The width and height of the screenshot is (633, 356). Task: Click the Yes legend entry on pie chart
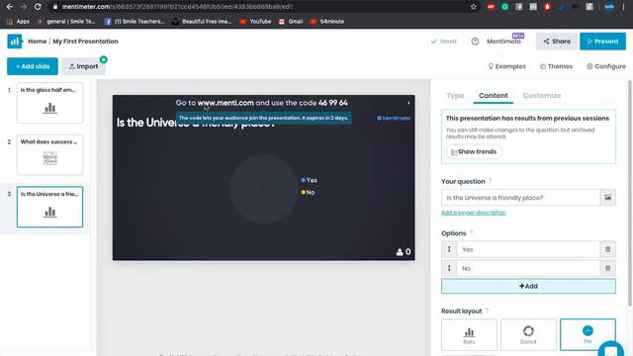pos(310,180)
